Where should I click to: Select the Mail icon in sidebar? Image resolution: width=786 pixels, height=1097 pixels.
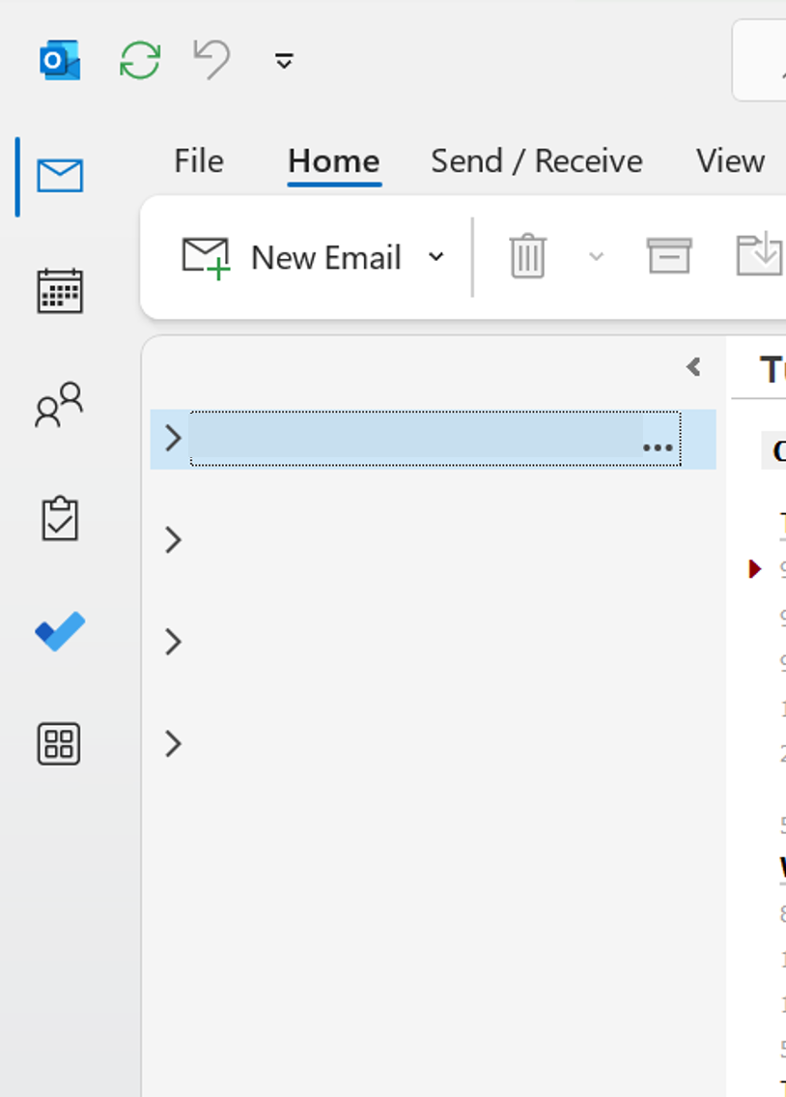(60, 176)
